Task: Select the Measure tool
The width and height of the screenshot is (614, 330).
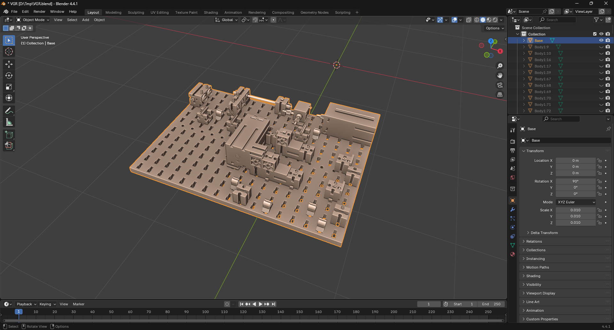Action: coord(9,122)
